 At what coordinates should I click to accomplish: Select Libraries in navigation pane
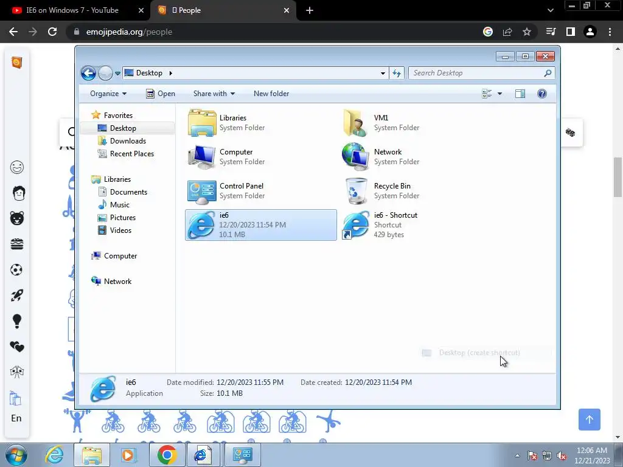click(x=117, y=179)
